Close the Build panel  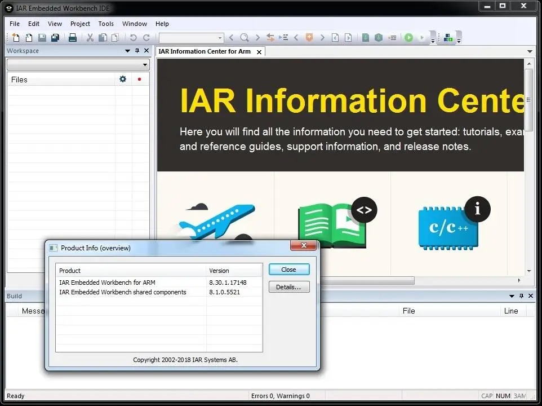(x=531, y=295)
